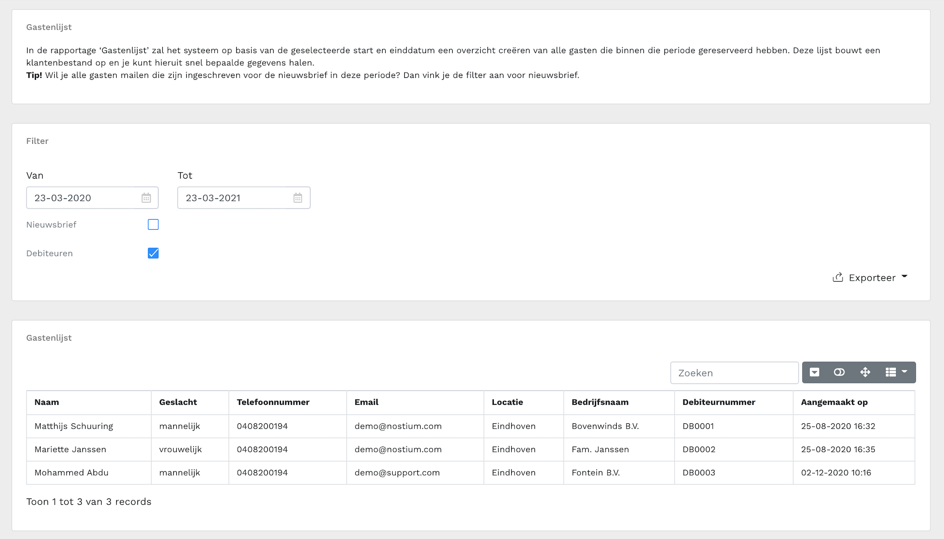Sort by the Aangemaakt op column header
This screenshot has height=539, width=944.
[834, 402]
